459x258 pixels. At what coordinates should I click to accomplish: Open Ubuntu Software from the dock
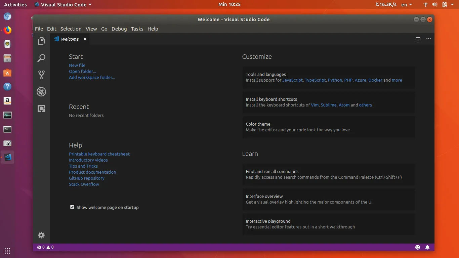pyautogui.click(x=7, y=73)
